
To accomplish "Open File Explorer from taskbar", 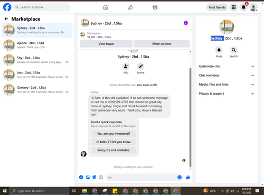I will click(84, 191).
